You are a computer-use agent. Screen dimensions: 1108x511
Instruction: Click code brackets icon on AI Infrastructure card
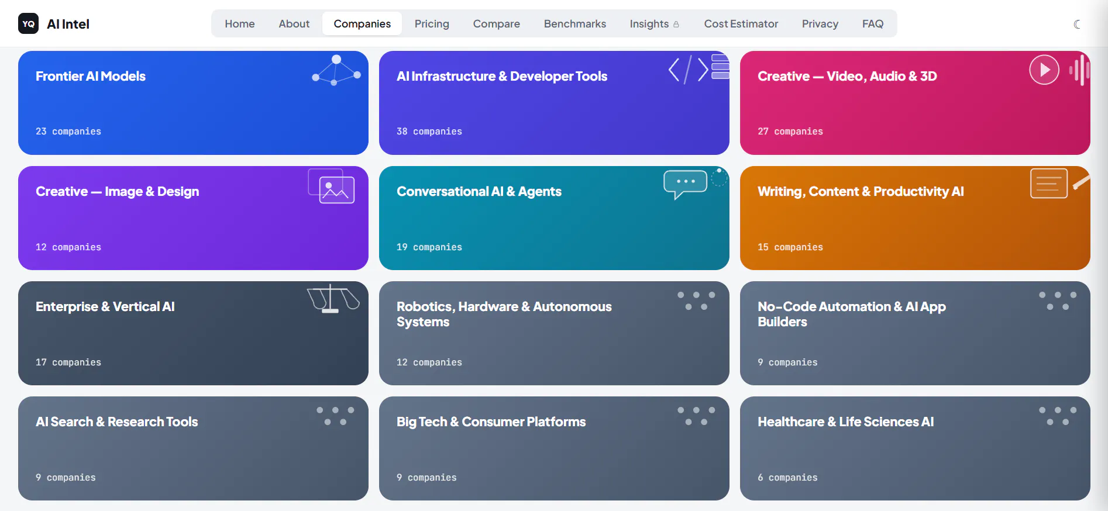[689, 70]
